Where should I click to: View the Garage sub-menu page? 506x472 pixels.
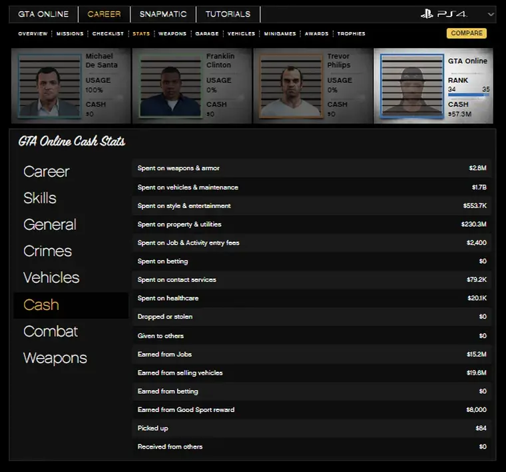pyautogui.click(x=207, y=33)
